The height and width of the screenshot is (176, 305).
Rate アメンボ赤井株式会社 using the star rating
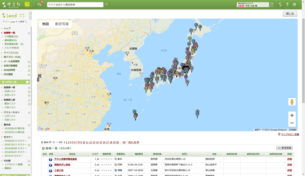click(106, 159)
